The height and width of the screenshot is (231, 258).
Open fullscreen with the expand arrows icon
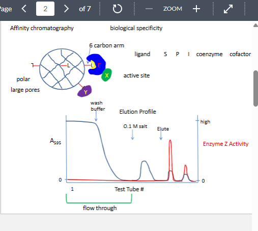[x=228, y=9]
